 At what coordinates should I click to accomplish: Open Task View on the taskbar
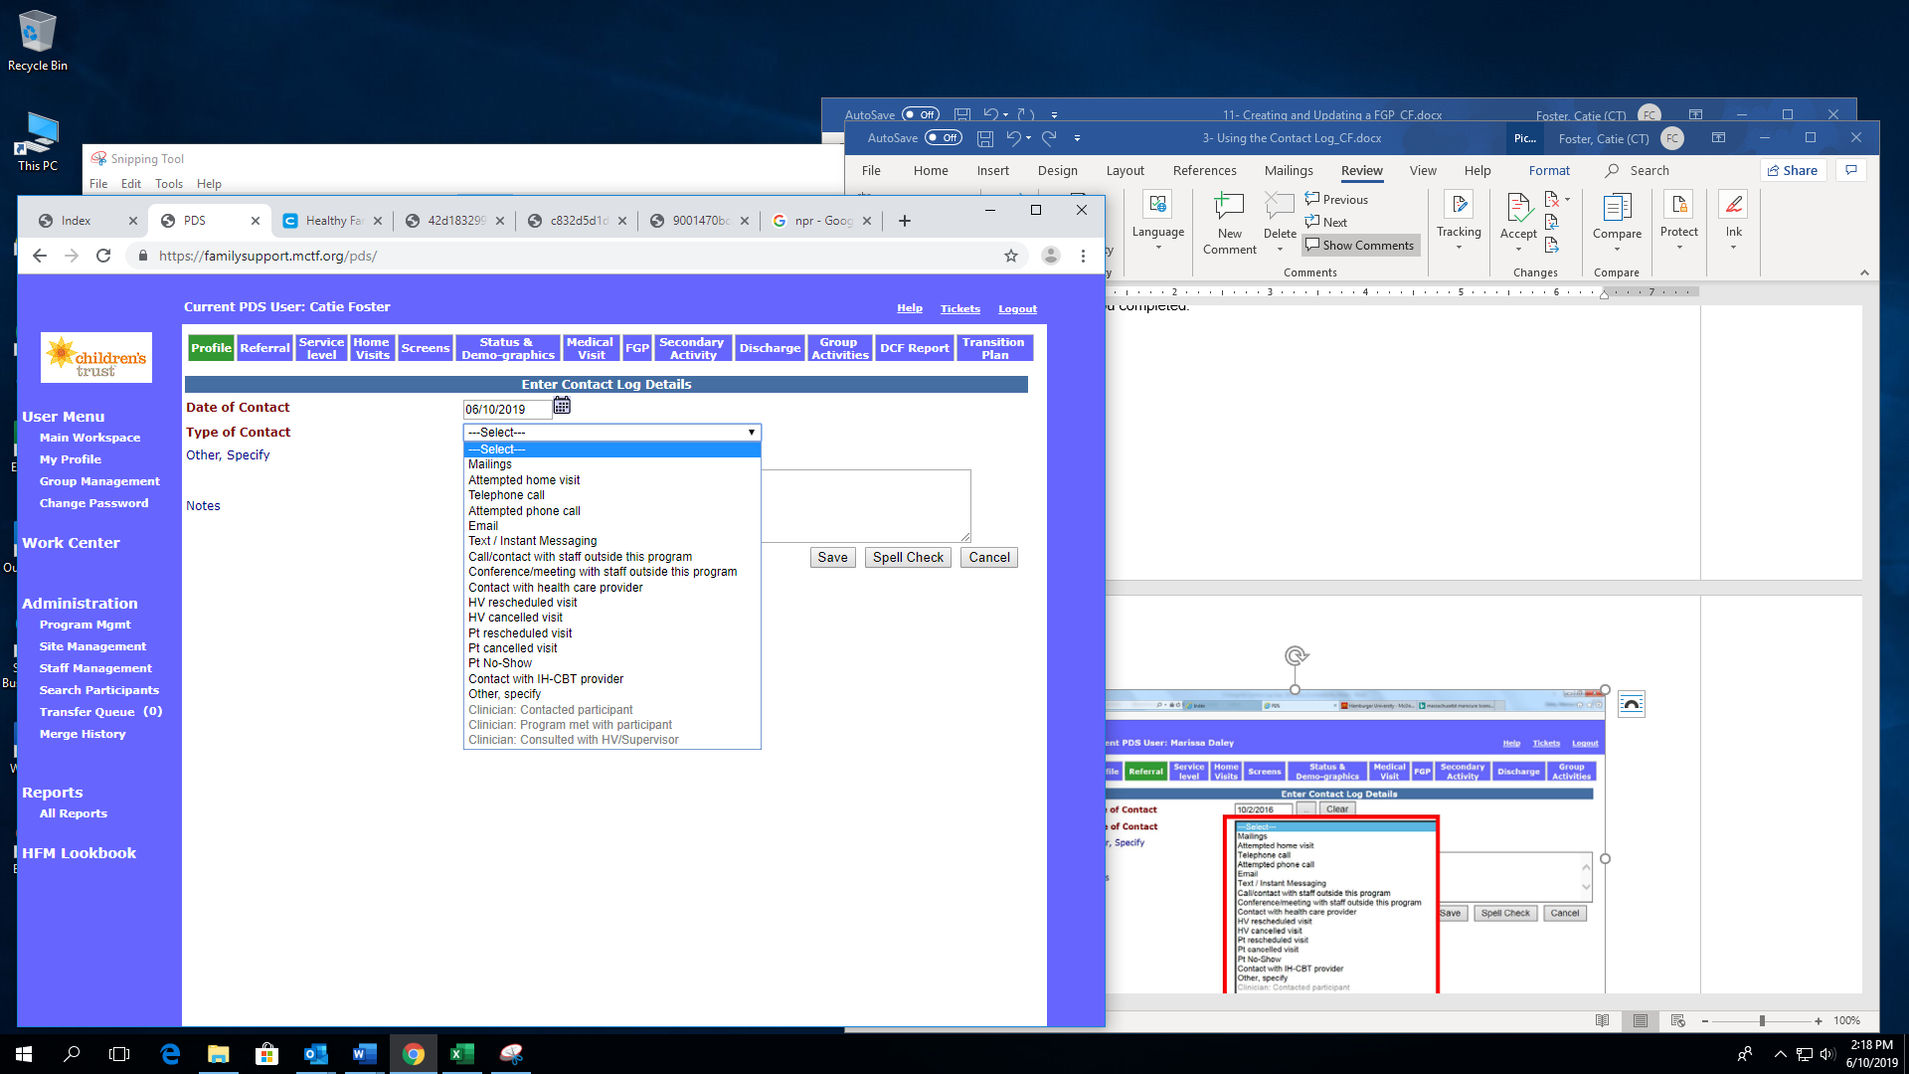point(119,1054)
